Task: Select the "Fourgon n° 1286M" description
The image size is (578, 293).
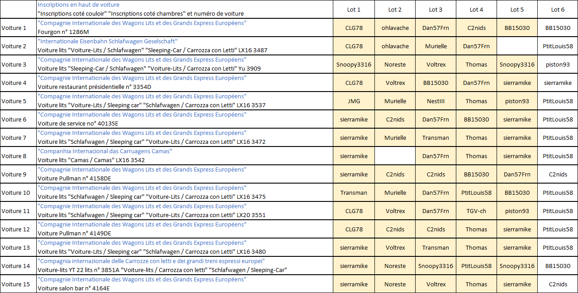Action: [63, 32]
